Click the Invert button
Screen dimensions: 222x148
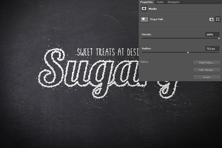[207, 77]
